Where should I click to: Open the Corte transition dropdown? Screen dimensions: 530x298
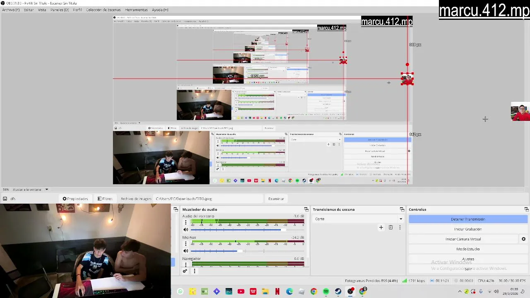pos(358,219)
